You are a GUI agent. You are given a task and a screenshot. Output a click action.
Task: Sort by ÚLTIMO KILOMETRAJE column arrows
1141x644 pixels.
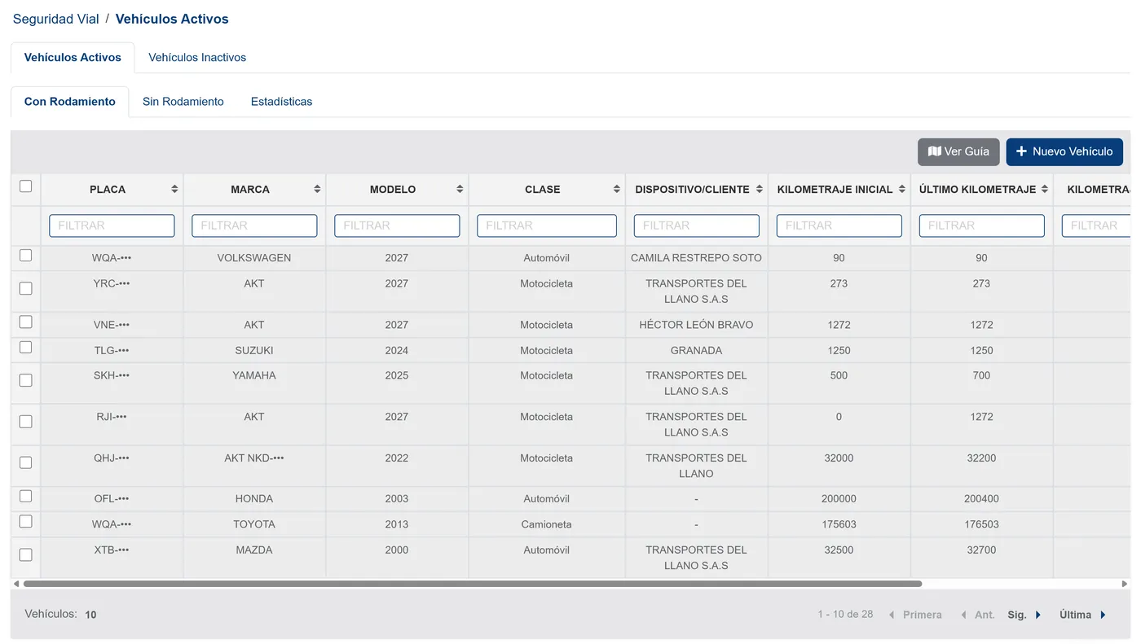tap(1045, 189)
